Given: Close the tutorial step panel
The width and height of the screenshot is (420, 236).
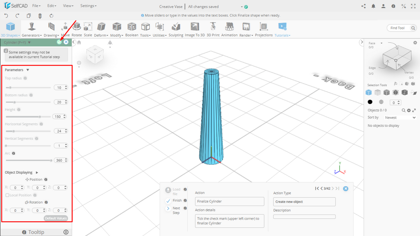Looking at the screenshot, I should click(x=346, y=188).
